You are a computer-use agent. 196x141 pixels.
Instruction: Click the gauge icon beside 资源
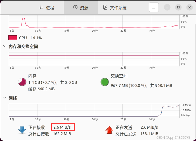click(75, 7)
